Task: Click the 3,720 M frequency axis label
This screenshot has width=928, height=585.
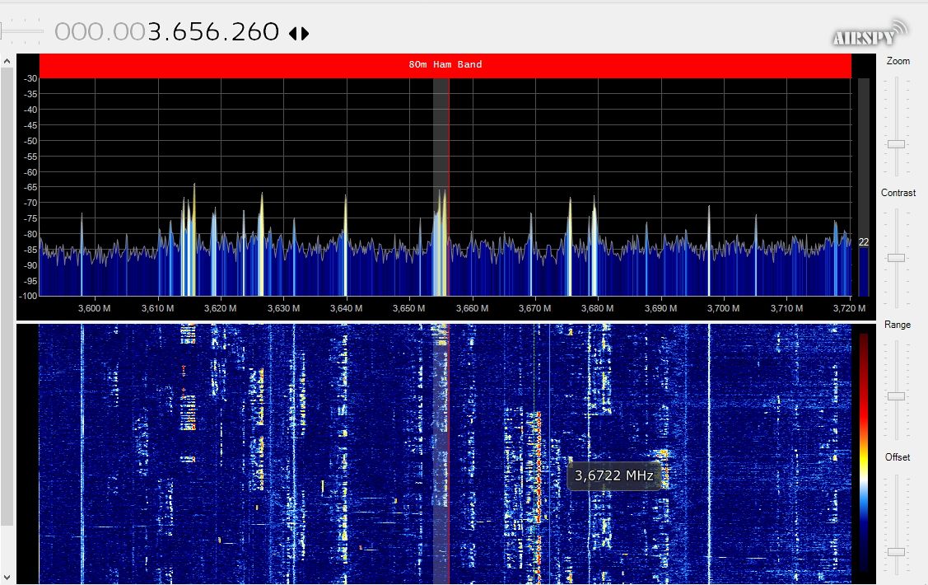Action: click(849, 308)
